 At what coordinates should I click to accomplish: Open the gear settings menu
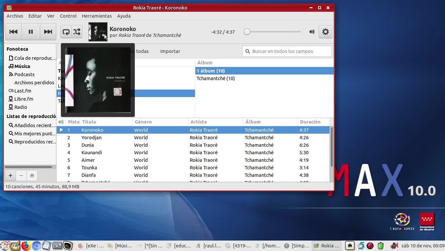[x=325, y=32]
